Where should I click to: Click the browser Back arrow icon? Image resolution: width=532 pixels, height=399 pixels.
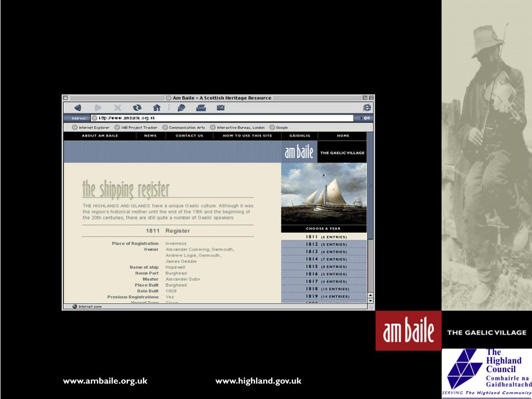click(78, 108)
